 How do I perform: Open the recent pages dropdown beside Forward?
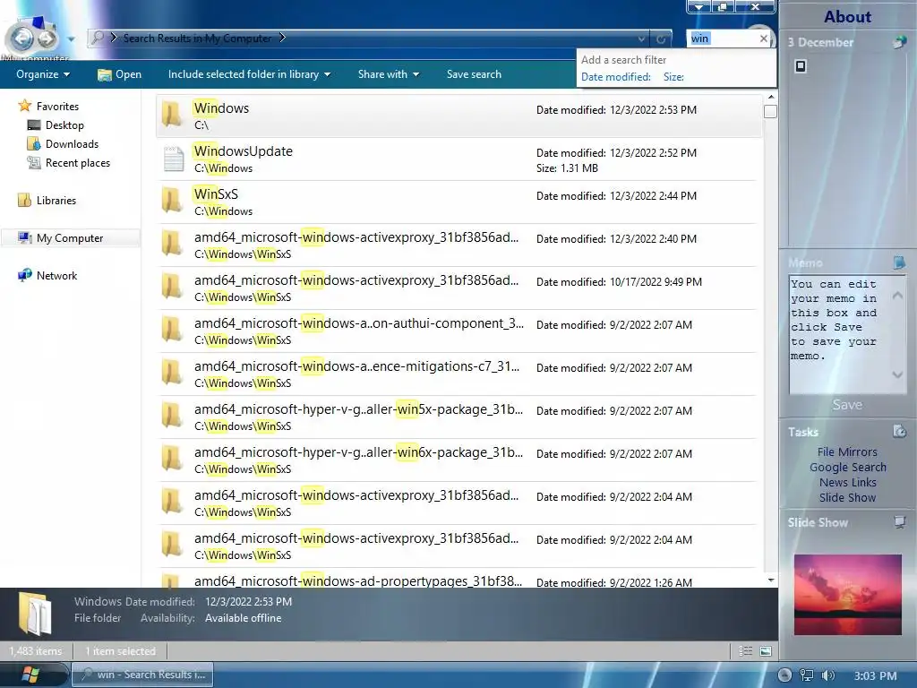click(71, 39)
